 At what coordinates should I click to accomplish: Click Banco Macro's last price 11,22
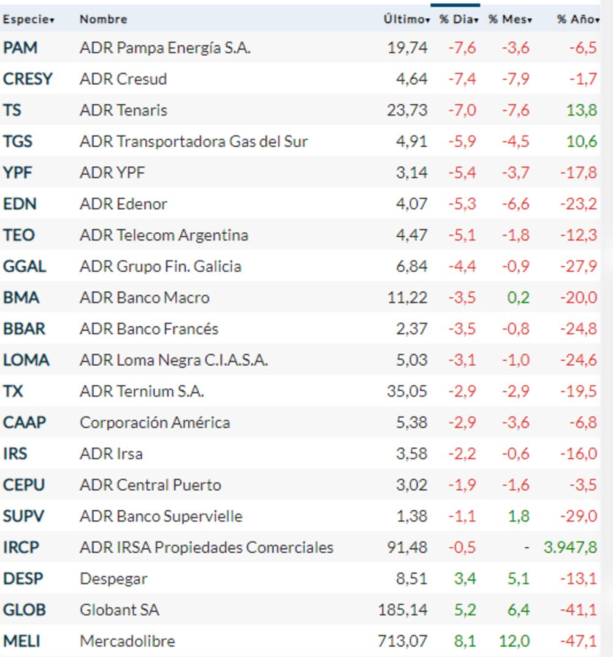point(405,298)
